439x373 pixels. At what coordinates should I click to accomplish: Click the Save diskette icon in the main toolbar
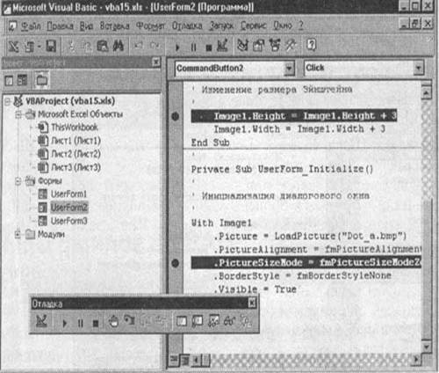[51, 47]
